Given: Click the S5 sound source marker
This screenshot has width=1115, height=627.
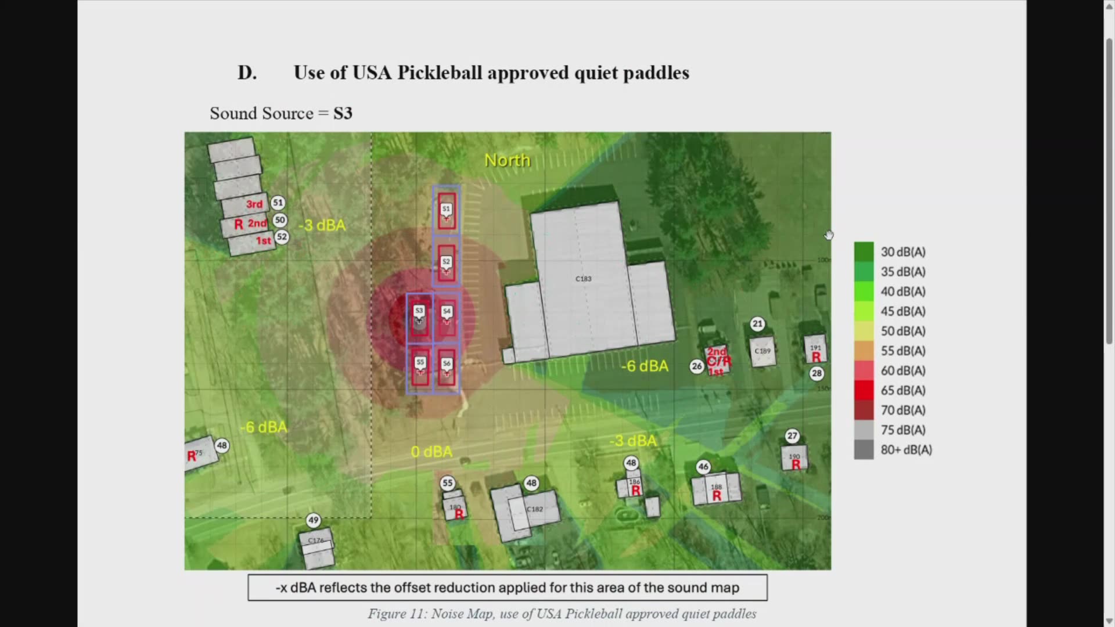Looking at the screenshot, I should click(x=420, y=363).
